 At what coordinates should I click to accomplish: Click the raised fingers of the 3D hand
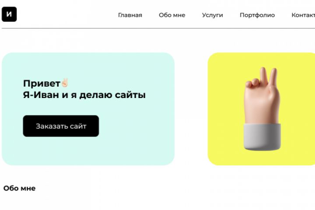click(269, 77)
